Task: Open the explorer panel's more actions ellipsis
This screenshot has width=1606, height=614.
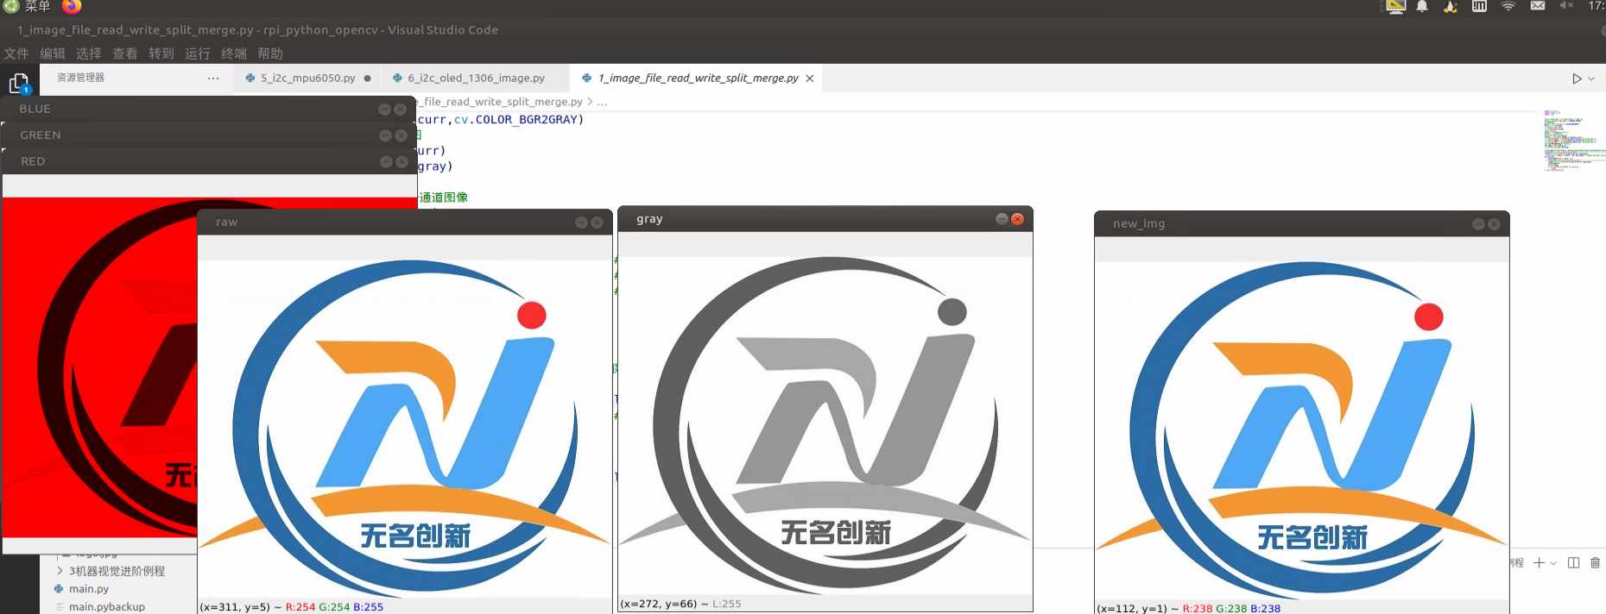Action: pos(213,78)
